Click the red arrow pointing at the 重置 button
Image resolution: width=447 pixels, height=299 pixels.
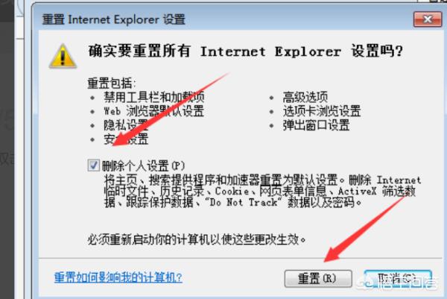[x=365, y=228]
